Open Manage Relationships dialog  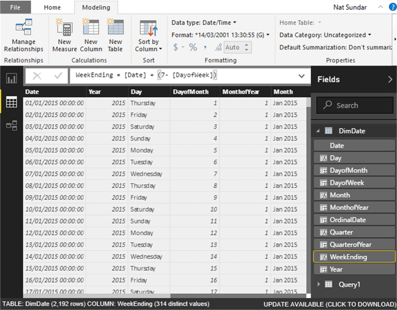23,35
